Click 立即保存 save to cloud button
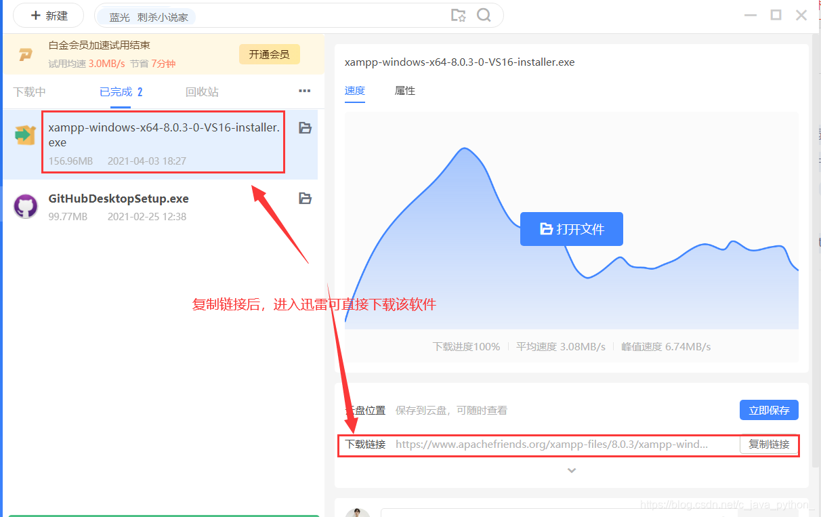 [769, 410]
